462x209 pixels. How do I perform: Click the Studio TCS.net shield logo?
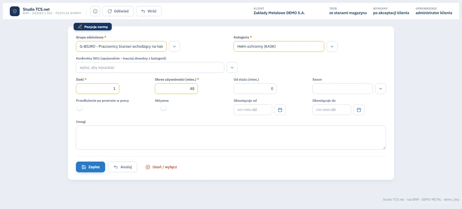15,11
